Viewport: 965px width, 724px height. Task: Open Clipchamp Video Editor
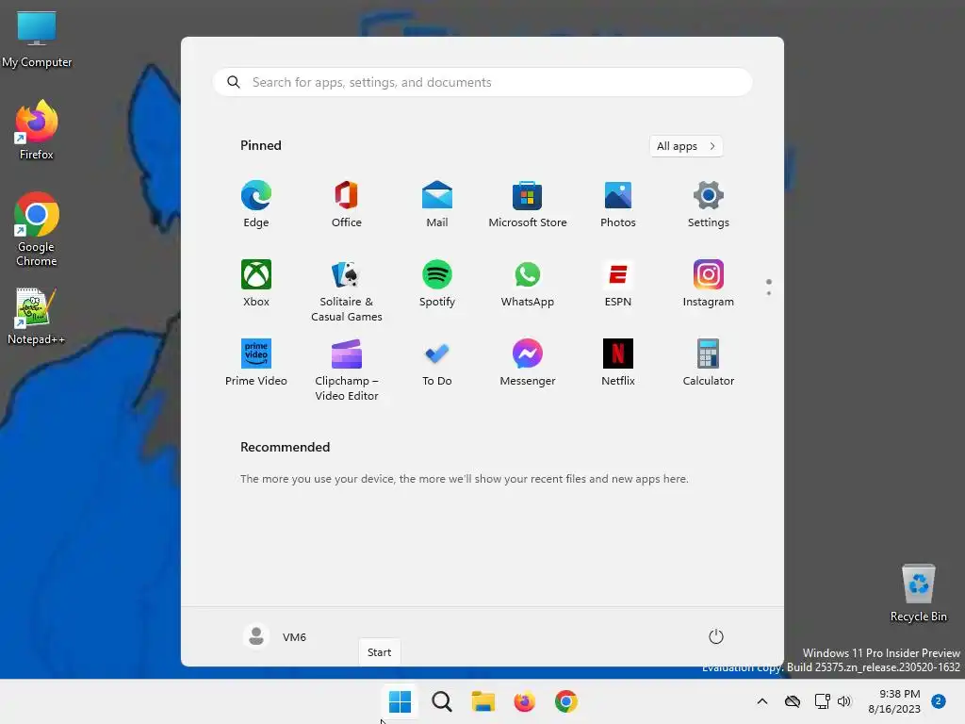point(347,370)
